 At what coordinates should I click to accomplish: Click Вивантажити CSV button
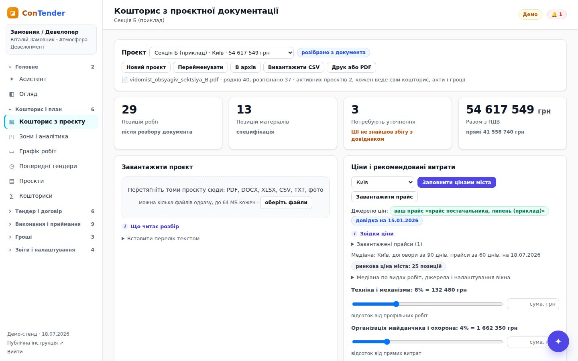coord(294,67)
